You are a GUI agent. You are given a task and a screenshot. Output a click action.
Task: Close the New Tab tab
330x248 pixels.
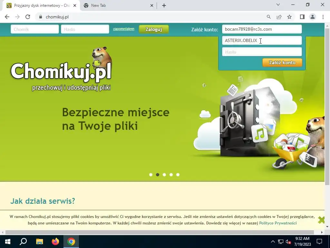[x=152, y=5]
